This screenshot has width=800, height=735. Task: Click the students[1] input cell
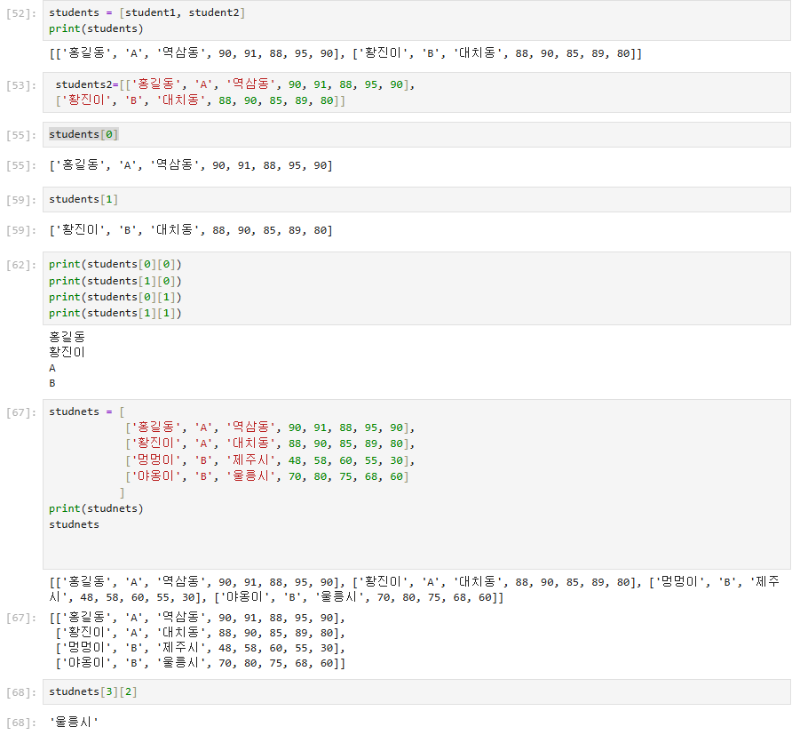tap(416, 199)
